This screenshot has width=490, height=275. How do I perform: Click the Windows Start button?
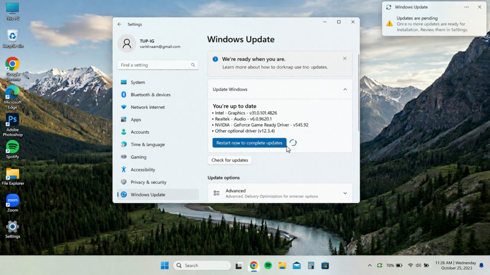(x=165, y=265)
